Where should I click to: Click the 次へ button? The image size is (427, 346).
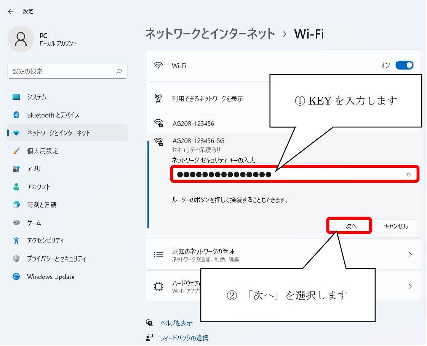350,226
